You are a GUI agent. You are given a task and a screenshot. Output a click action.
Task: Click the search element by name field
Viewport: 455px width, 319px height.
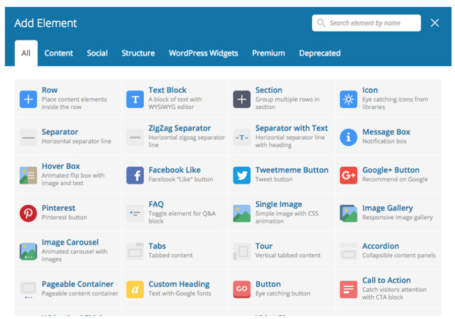pos(366,23)
